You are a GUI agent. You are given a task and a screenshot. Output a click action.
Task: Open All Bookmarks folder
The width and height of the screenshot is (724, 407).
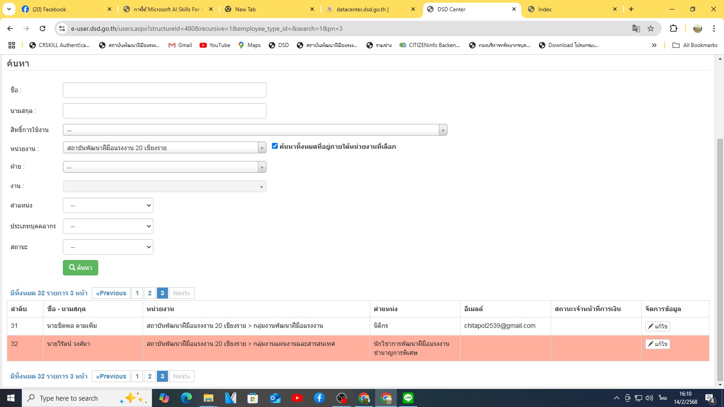click(695, 45)
